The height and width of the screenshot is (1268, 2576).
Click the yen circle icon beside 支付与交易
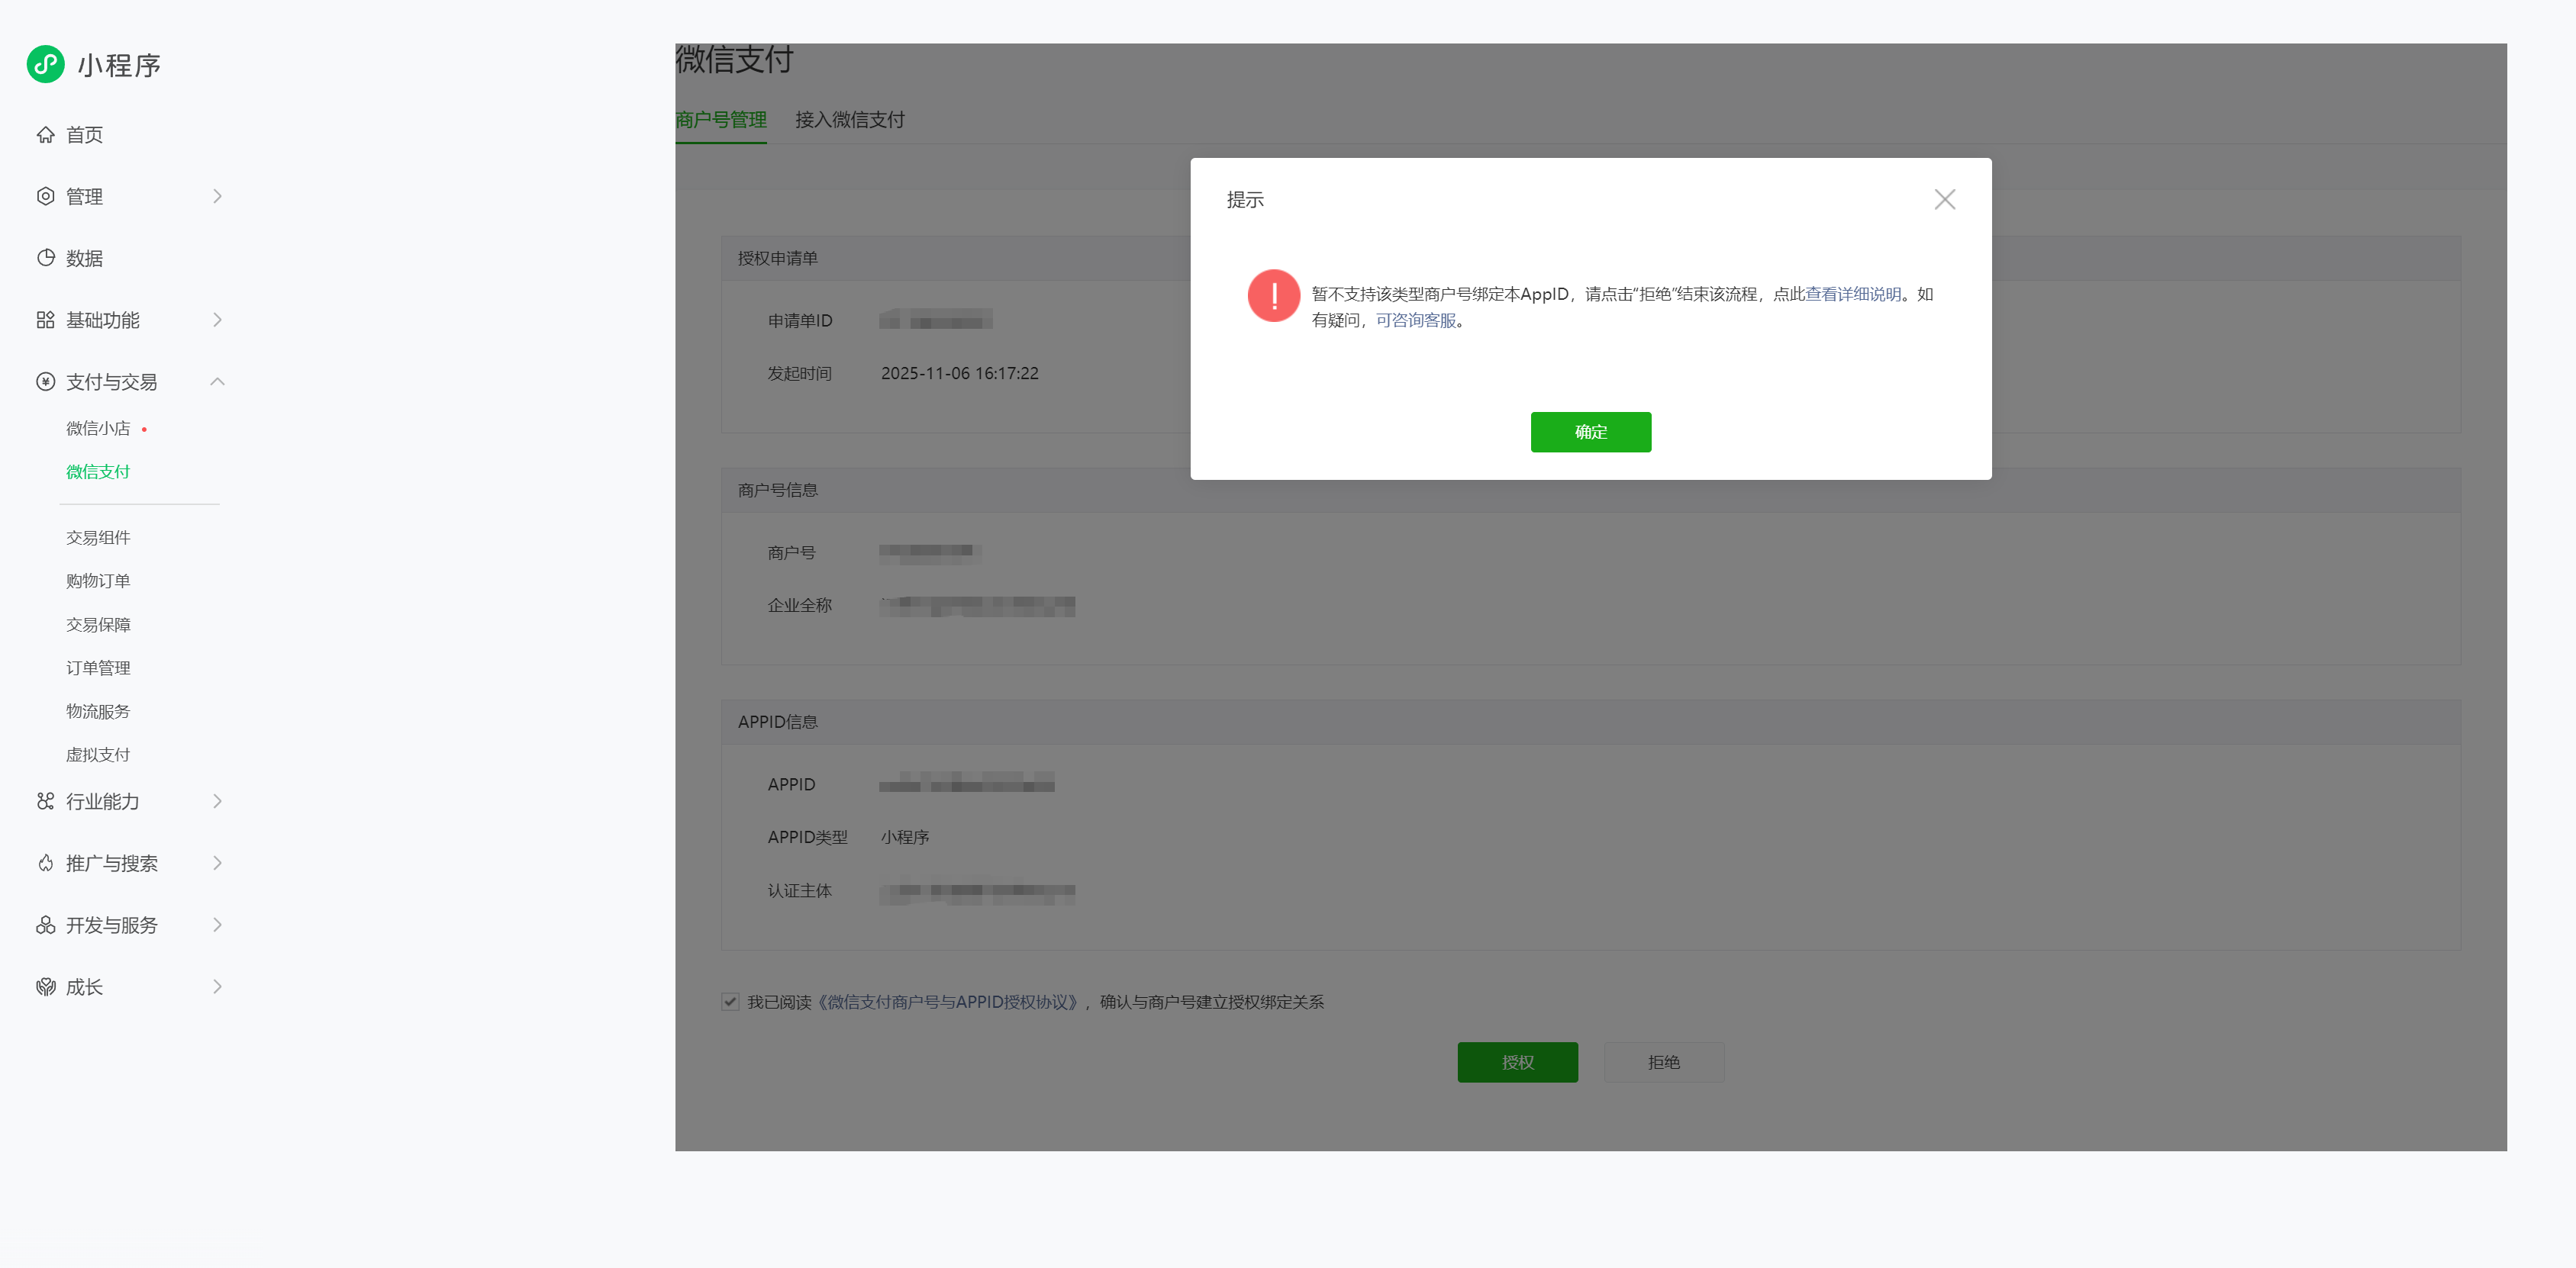point(45,381)
